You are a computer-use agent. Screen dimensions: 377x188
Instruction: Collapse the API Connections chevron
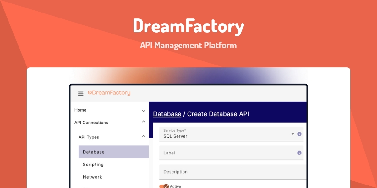144,122
